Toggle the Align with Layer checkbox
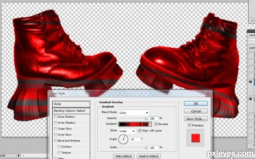Viewport: 255px width, 159px height. (139, 130)
